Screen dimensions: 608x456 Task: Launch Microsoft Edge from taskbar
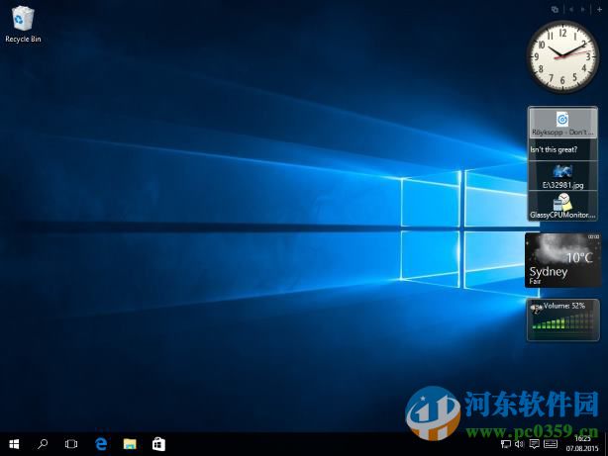pyautogui.click(x=101, y=444)
